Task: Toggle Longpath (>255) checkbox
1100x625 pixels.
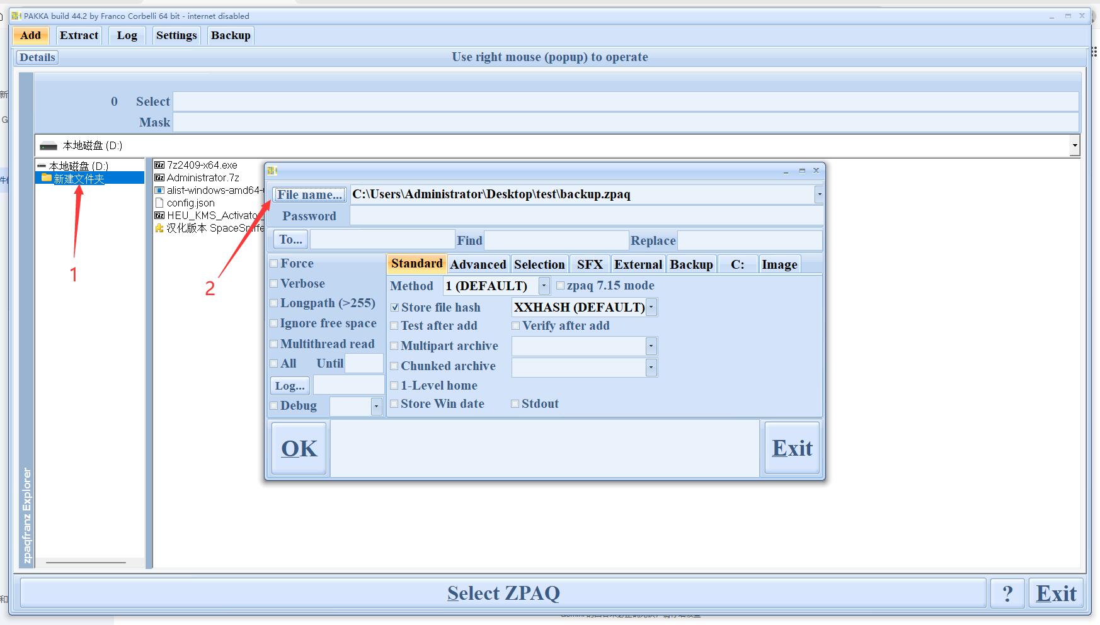Action: coord(274,303)
